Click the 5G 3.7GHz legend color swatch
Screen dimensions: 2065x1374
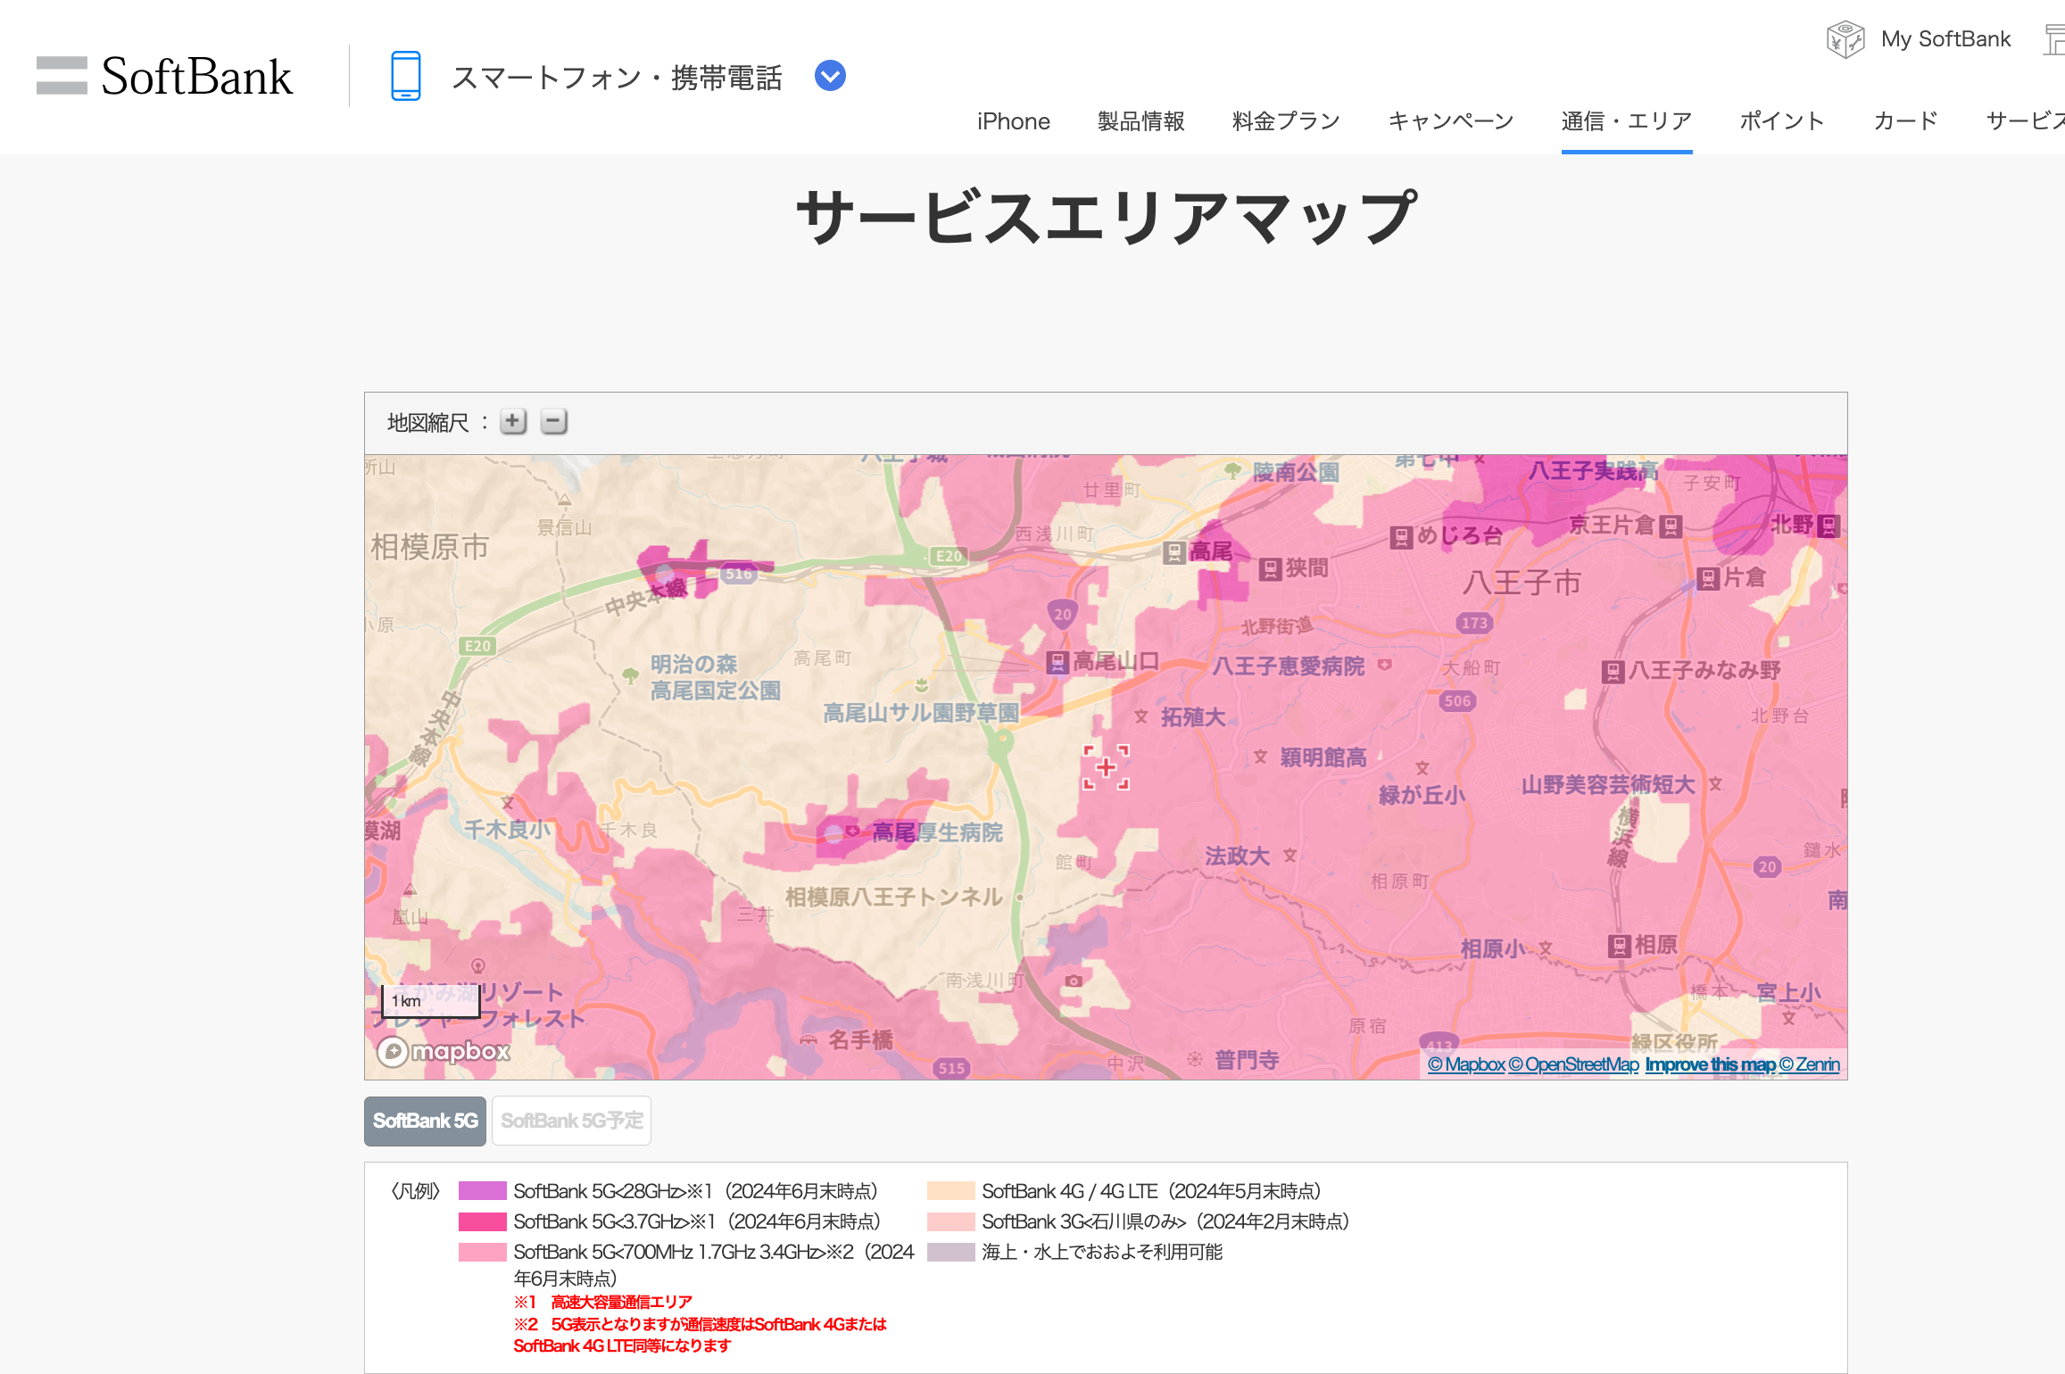tap(482, 1221)
